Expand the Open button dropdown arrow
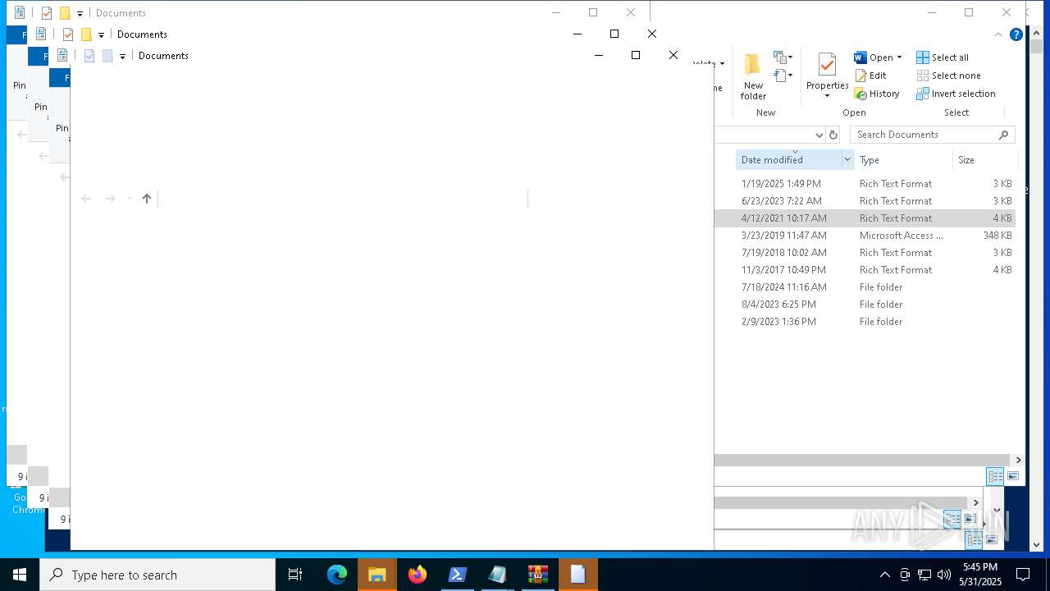Screen dimensions: 1050x591 pyautogui.click(x=899, y=57)
